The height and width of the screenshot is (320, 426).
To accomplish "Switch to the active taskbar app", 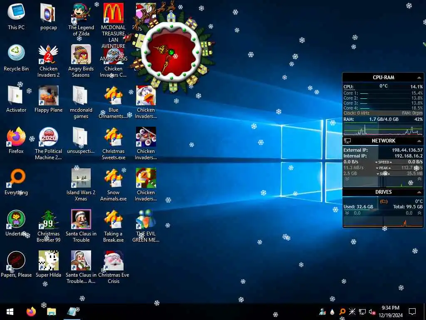I will pyautogui.click(x=72, y=312).
